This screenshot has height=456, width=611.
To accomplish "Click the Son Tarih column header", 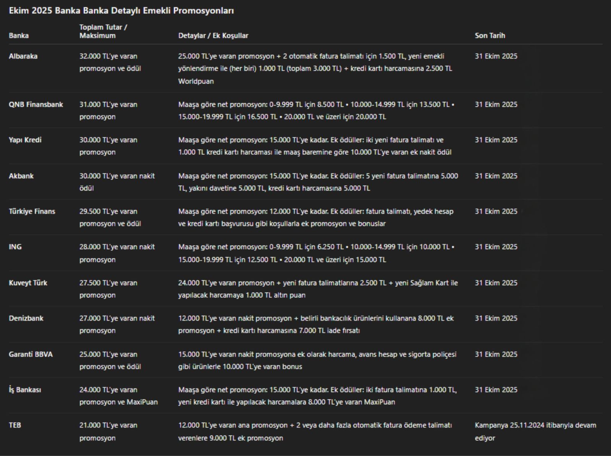I will 490,36.
